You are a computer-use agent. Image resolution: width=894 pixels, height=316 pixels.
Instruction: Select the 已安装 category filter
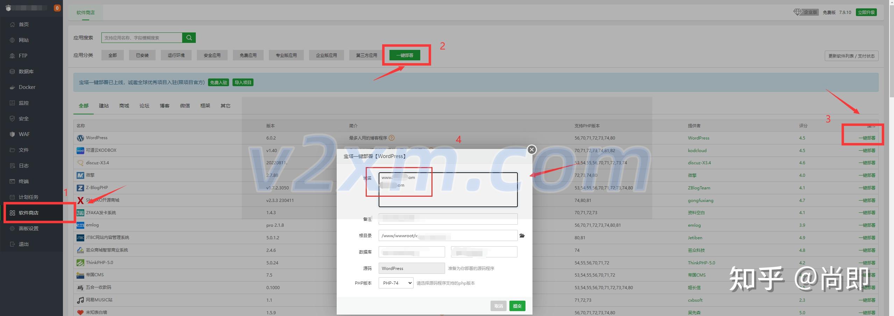coord(142,55)
